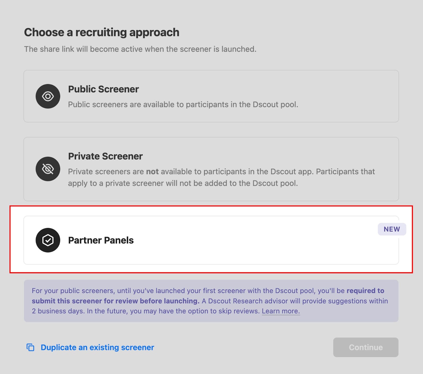Click the Public Screener description text
This screenshot has height=374, width=423.
(183, 105)
